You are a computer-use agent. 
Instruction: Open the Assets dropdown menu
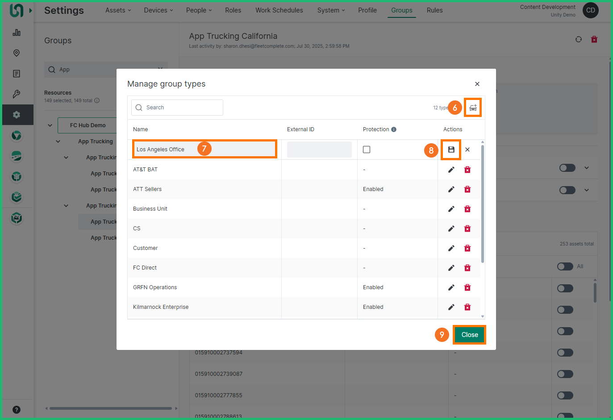118,10
